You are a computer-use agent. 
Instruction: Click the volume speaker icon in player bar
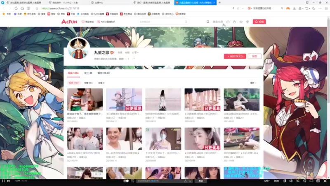click(x=291, y=181)
